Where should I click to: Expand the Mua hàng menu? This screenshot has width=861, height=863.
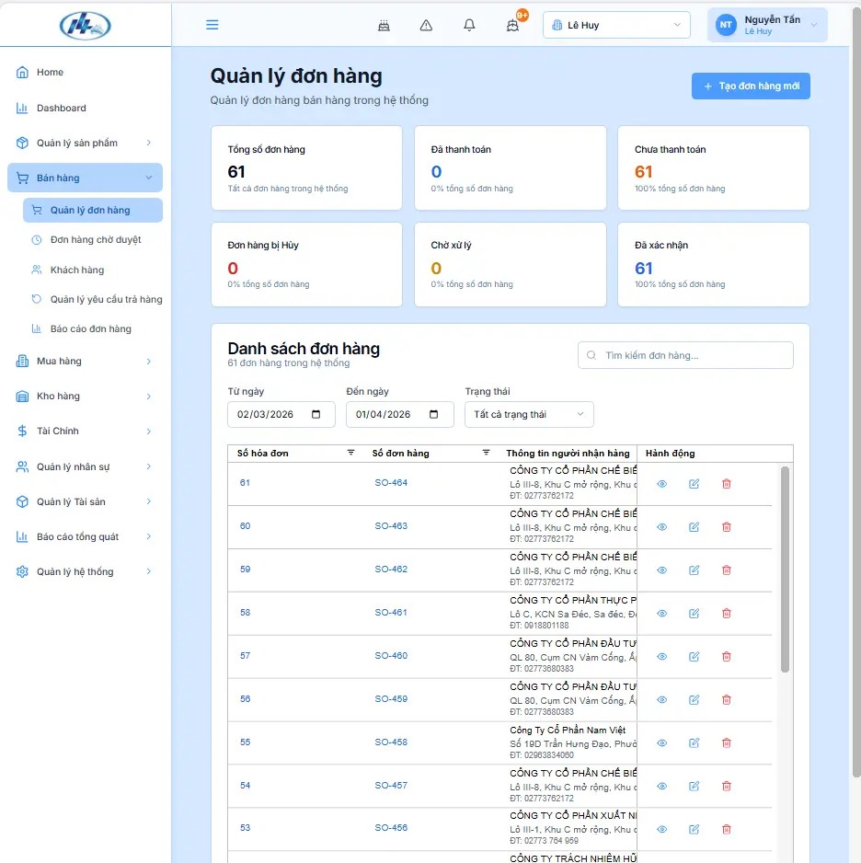(86, 361)
